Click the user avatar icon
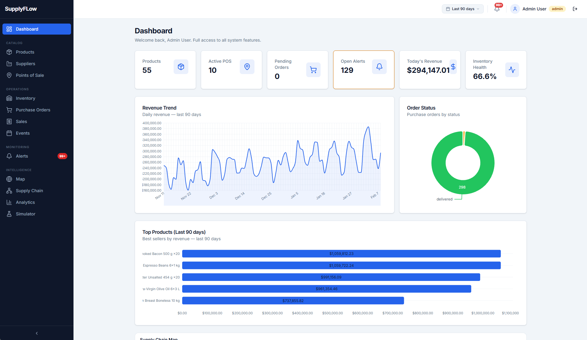Image resolution: width=587 pixels, height=340 pixels. coord(515,9)
